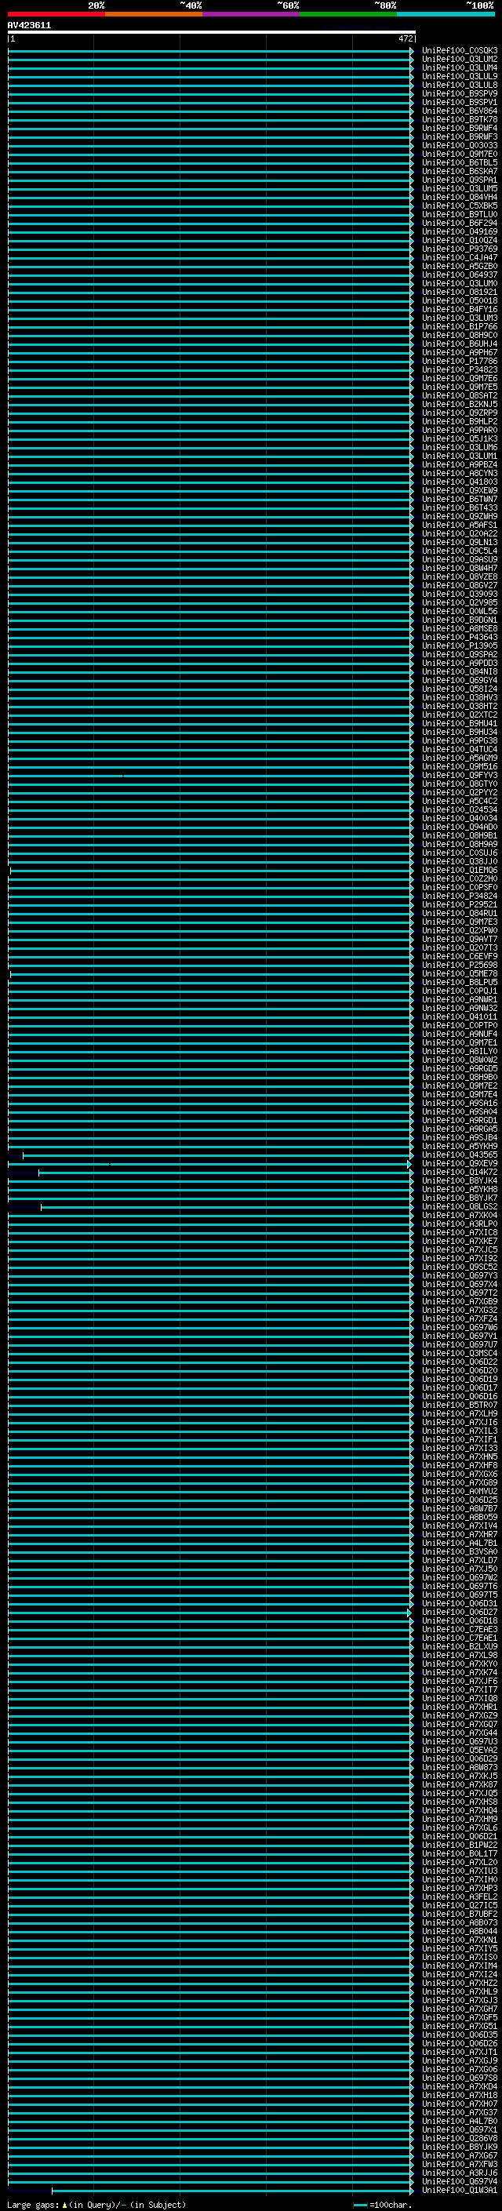This screenshot has width=502, height=2211.
Task: Select hit label UniRef100_Q8LGS2
Action: click(x=460, y=1207)
